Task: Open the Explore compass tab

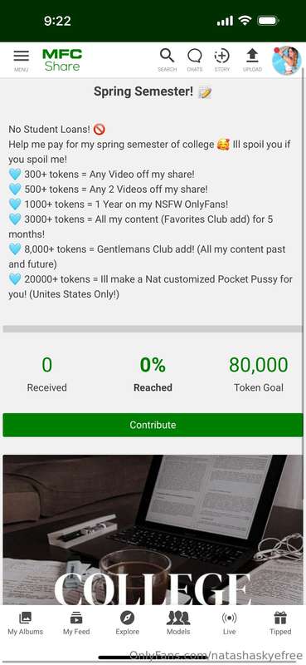Action: pos(128,623)
